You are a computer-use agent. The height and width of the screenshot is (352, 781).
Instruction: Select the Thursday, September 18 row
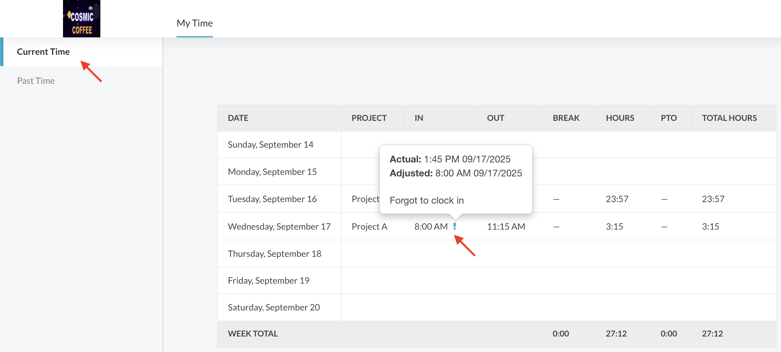tap(274, 254)
